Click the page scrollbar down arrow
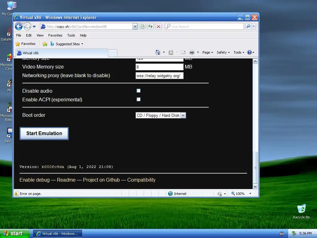This screenshot has width=317, height=238. pos(255,186)
